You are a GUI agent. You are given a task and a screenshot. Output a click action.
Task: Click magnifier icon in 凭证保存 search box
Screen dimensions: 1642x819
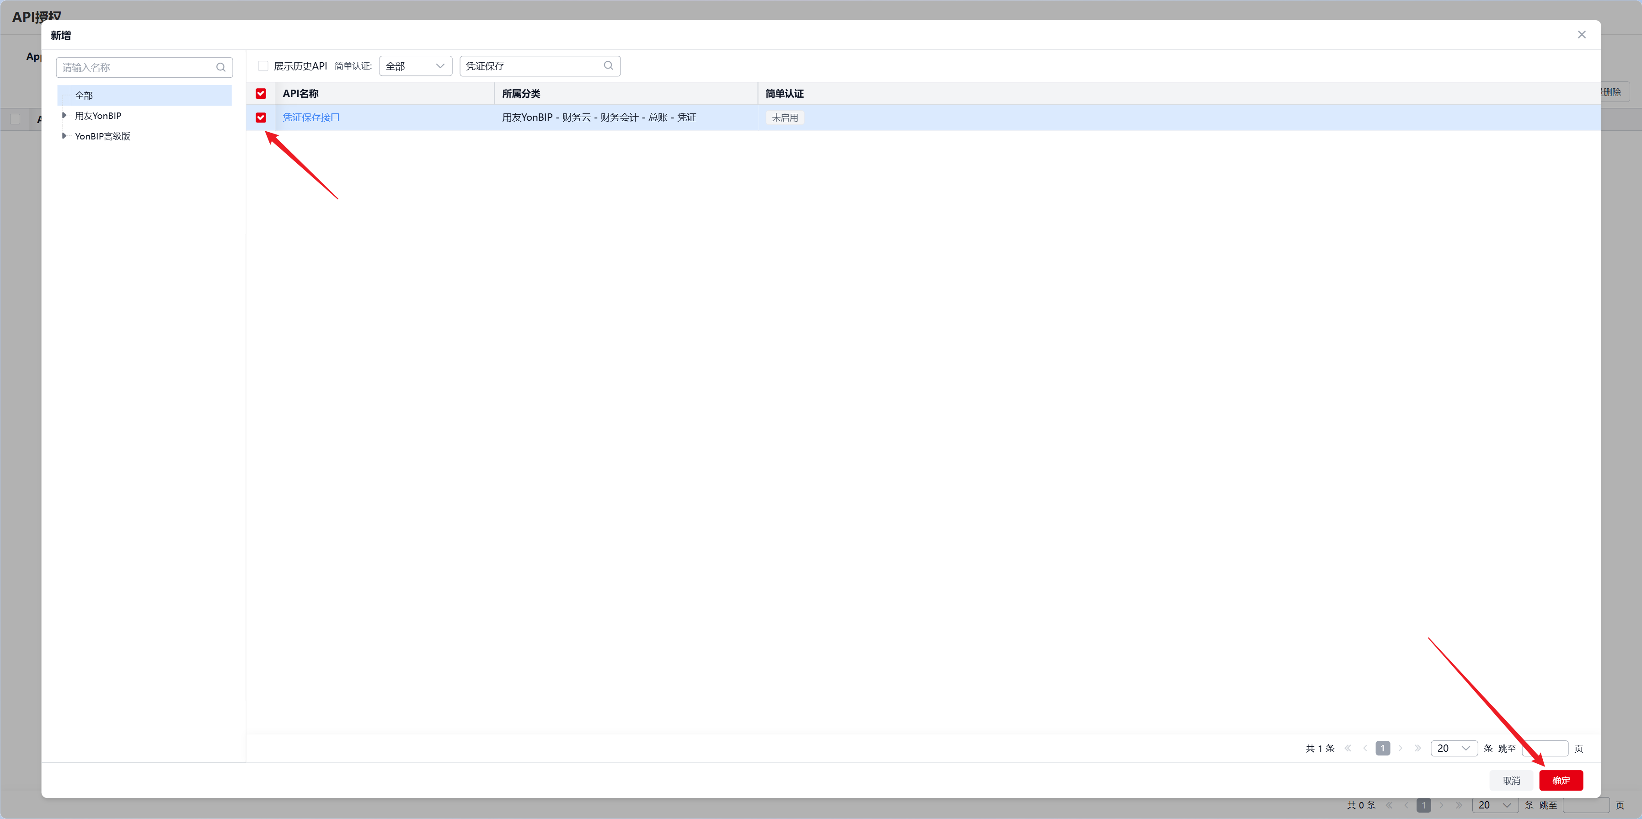pyautogui.click(x=608, y=66)
